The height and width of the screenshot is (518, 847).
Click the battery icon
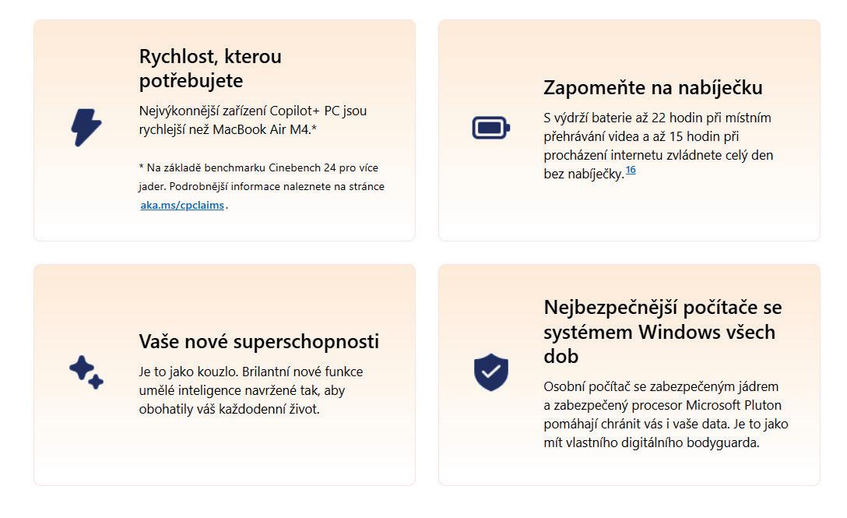pyautogui.click(x=490, y=127)
